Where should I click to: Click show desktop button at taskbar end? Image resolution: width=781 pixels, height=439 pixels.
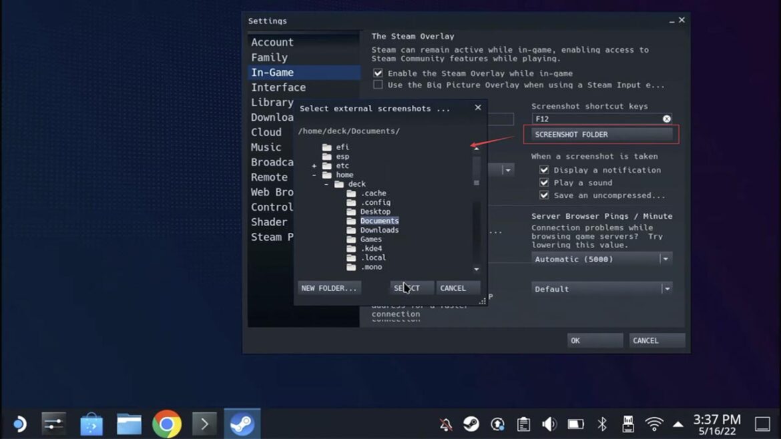(762, 424)
